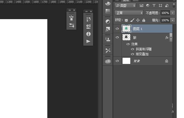Open the Styles fx panel icon
The height and width of the screenshot is (118, 184).
(108, 29)
